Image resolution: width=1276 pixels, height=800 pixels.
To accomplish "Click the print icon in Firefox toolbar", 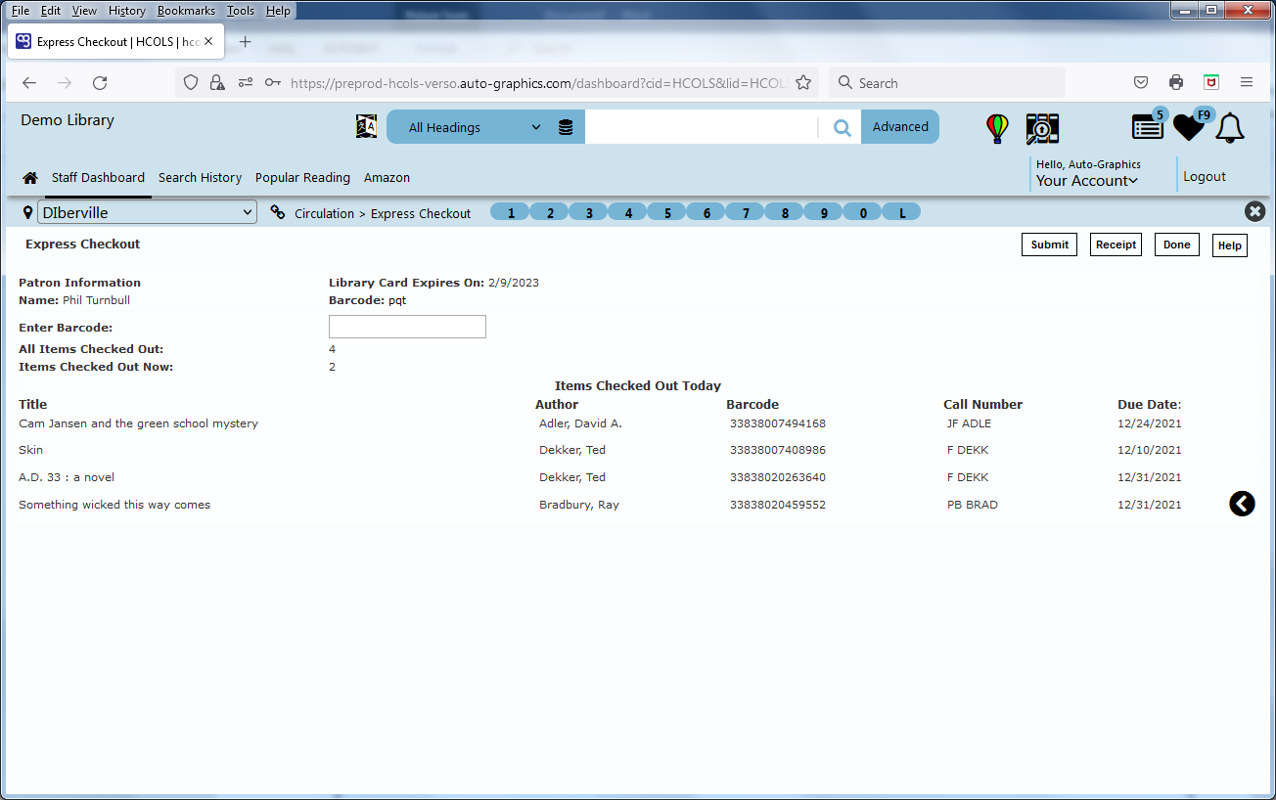I will pyautogui.click(x=1176, y=83).
